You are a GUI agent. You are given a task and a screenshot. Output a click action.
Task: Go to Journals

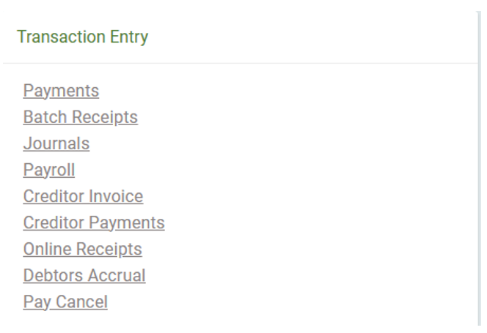coord(56,143)
